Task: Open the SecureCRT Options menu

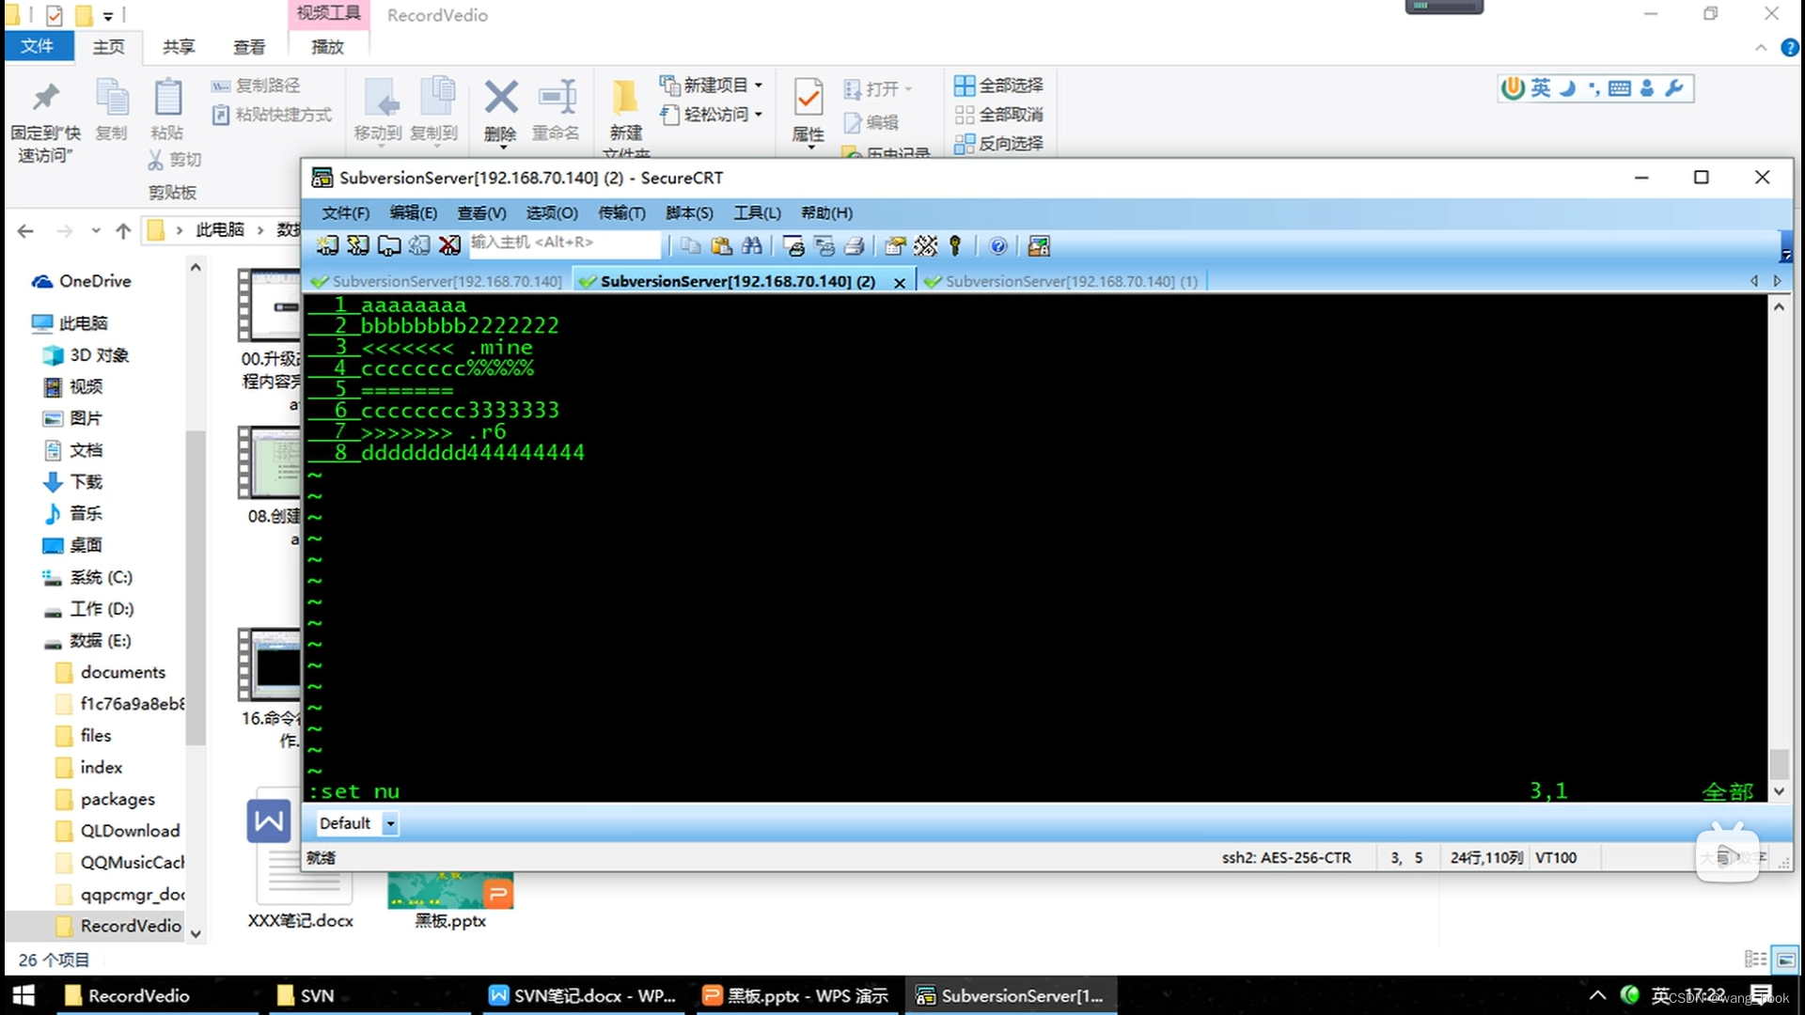Action: point(552,212)
